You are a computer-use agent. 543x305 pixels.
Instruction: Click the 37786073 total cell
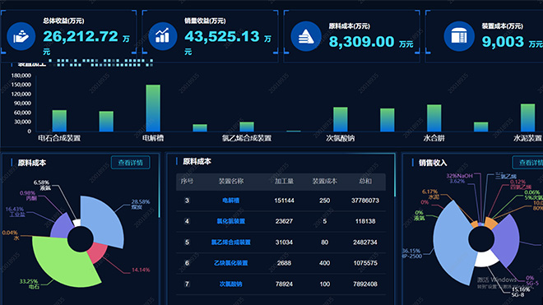pyautogui.click(x=365, y=201)
